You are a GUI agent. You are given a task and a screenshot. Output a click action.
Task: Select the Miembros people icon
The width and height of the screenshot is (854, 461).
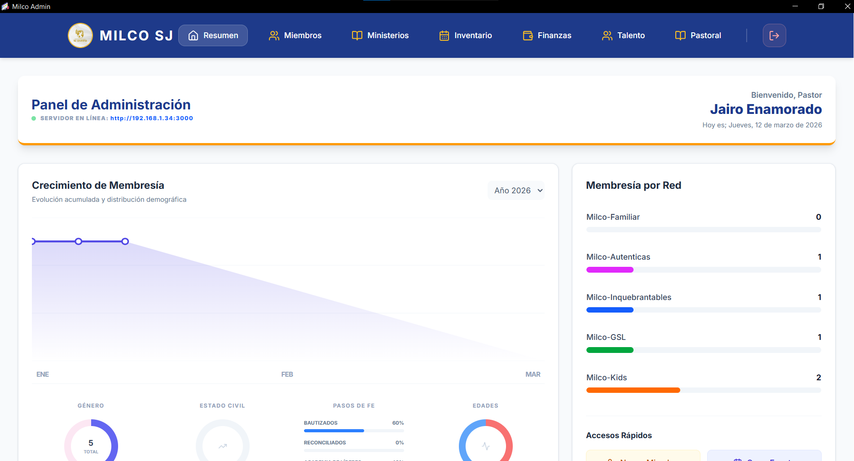(x=273, y=35)
